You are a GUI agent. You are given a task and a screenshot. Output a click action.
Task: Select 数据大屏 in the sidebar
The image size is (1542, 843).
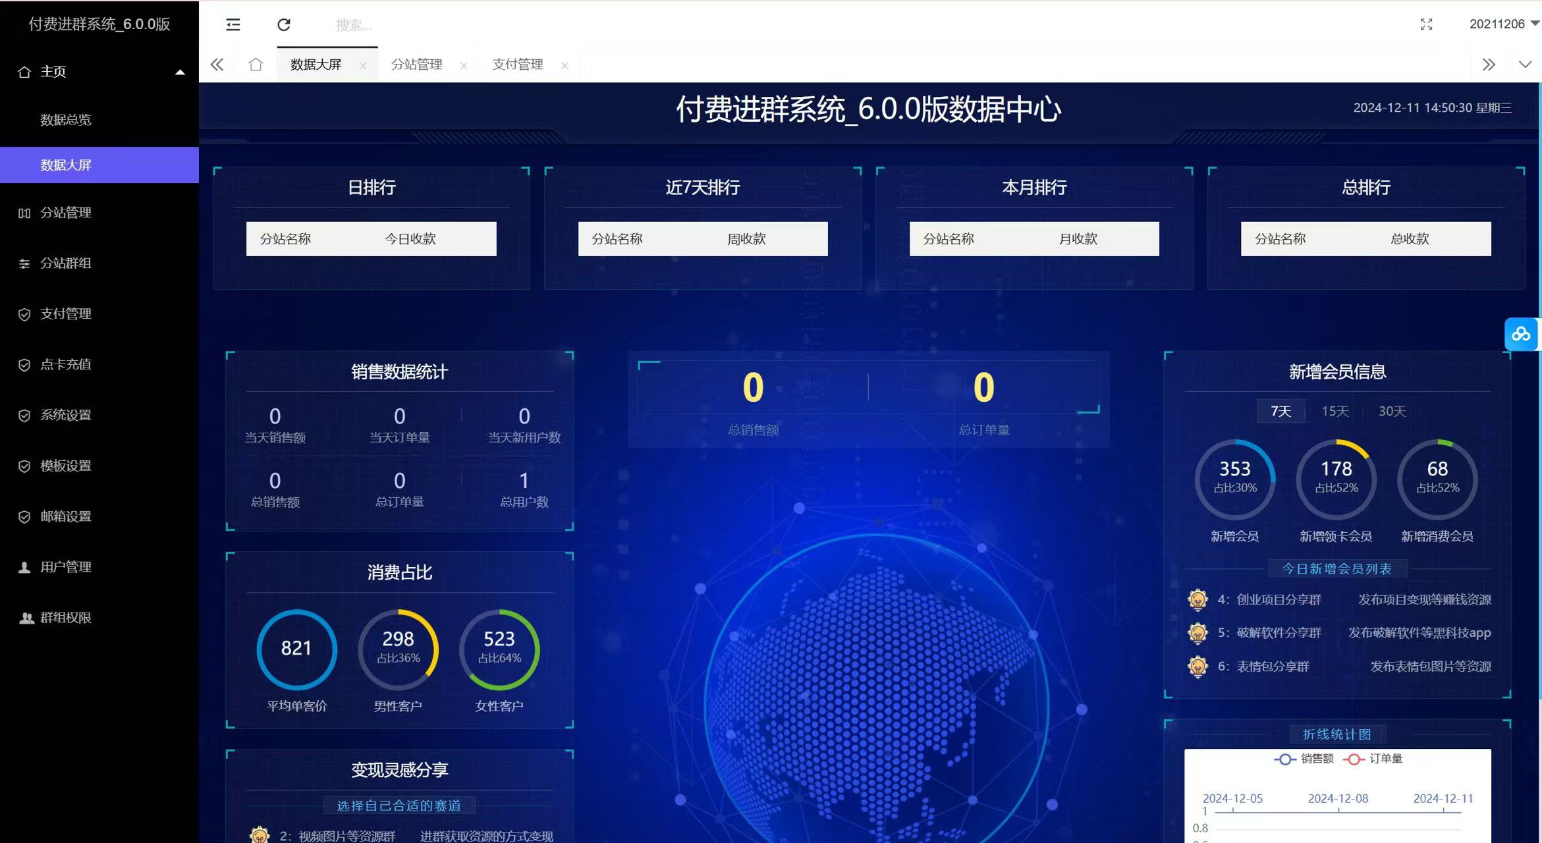coord(99,165)
